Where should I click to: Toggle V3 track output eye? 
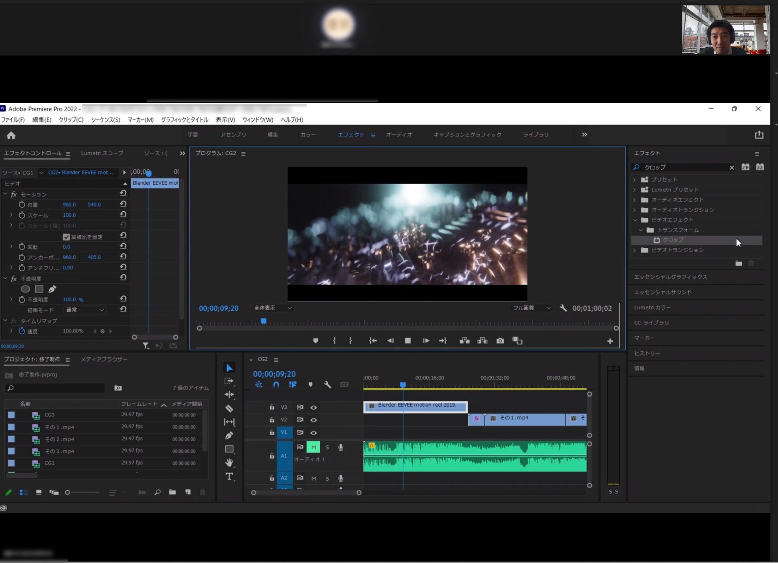(x=314, y=407)
